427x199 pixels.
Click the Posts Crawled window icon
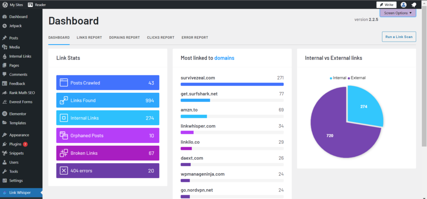(x=64, y=83)
